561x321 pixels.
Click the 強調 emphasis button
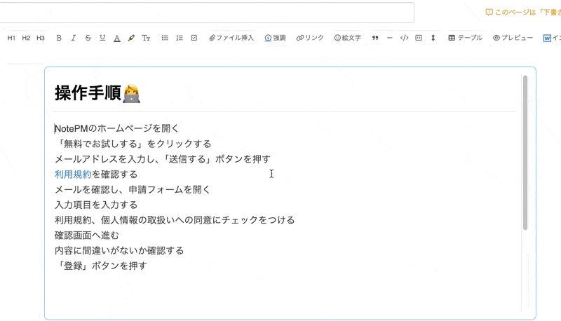pyautogui.click(x=275, y=38)
